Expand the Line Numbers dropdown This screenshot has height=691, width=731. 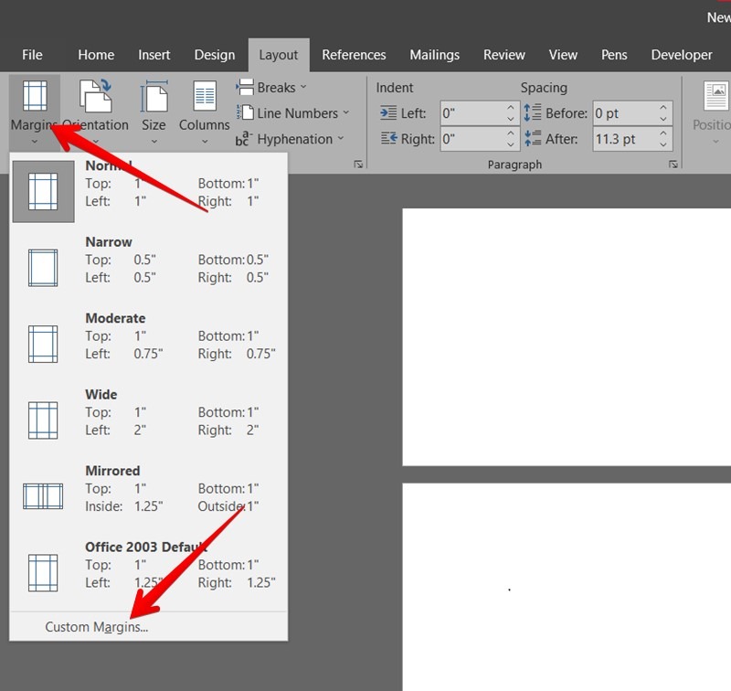tap(346, 112)
